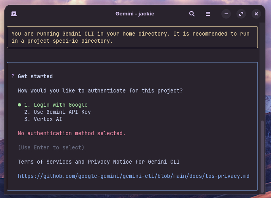Click the green selection bullet indicator
271x198 pixels.
(x=19, y=105)
